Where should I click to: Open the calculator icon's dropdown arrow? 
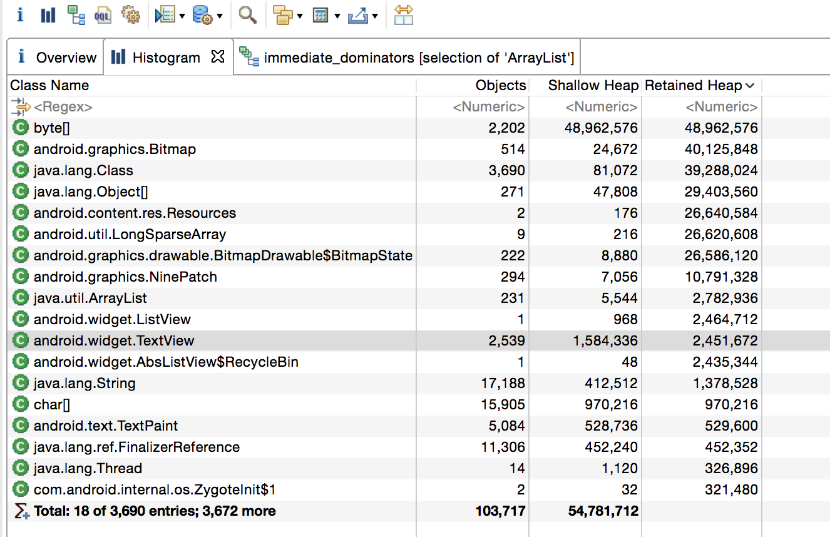(x=336, y=17)
